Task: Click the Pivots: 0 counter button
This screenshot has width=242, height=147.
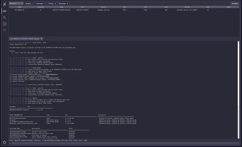Action: point(52,4)
